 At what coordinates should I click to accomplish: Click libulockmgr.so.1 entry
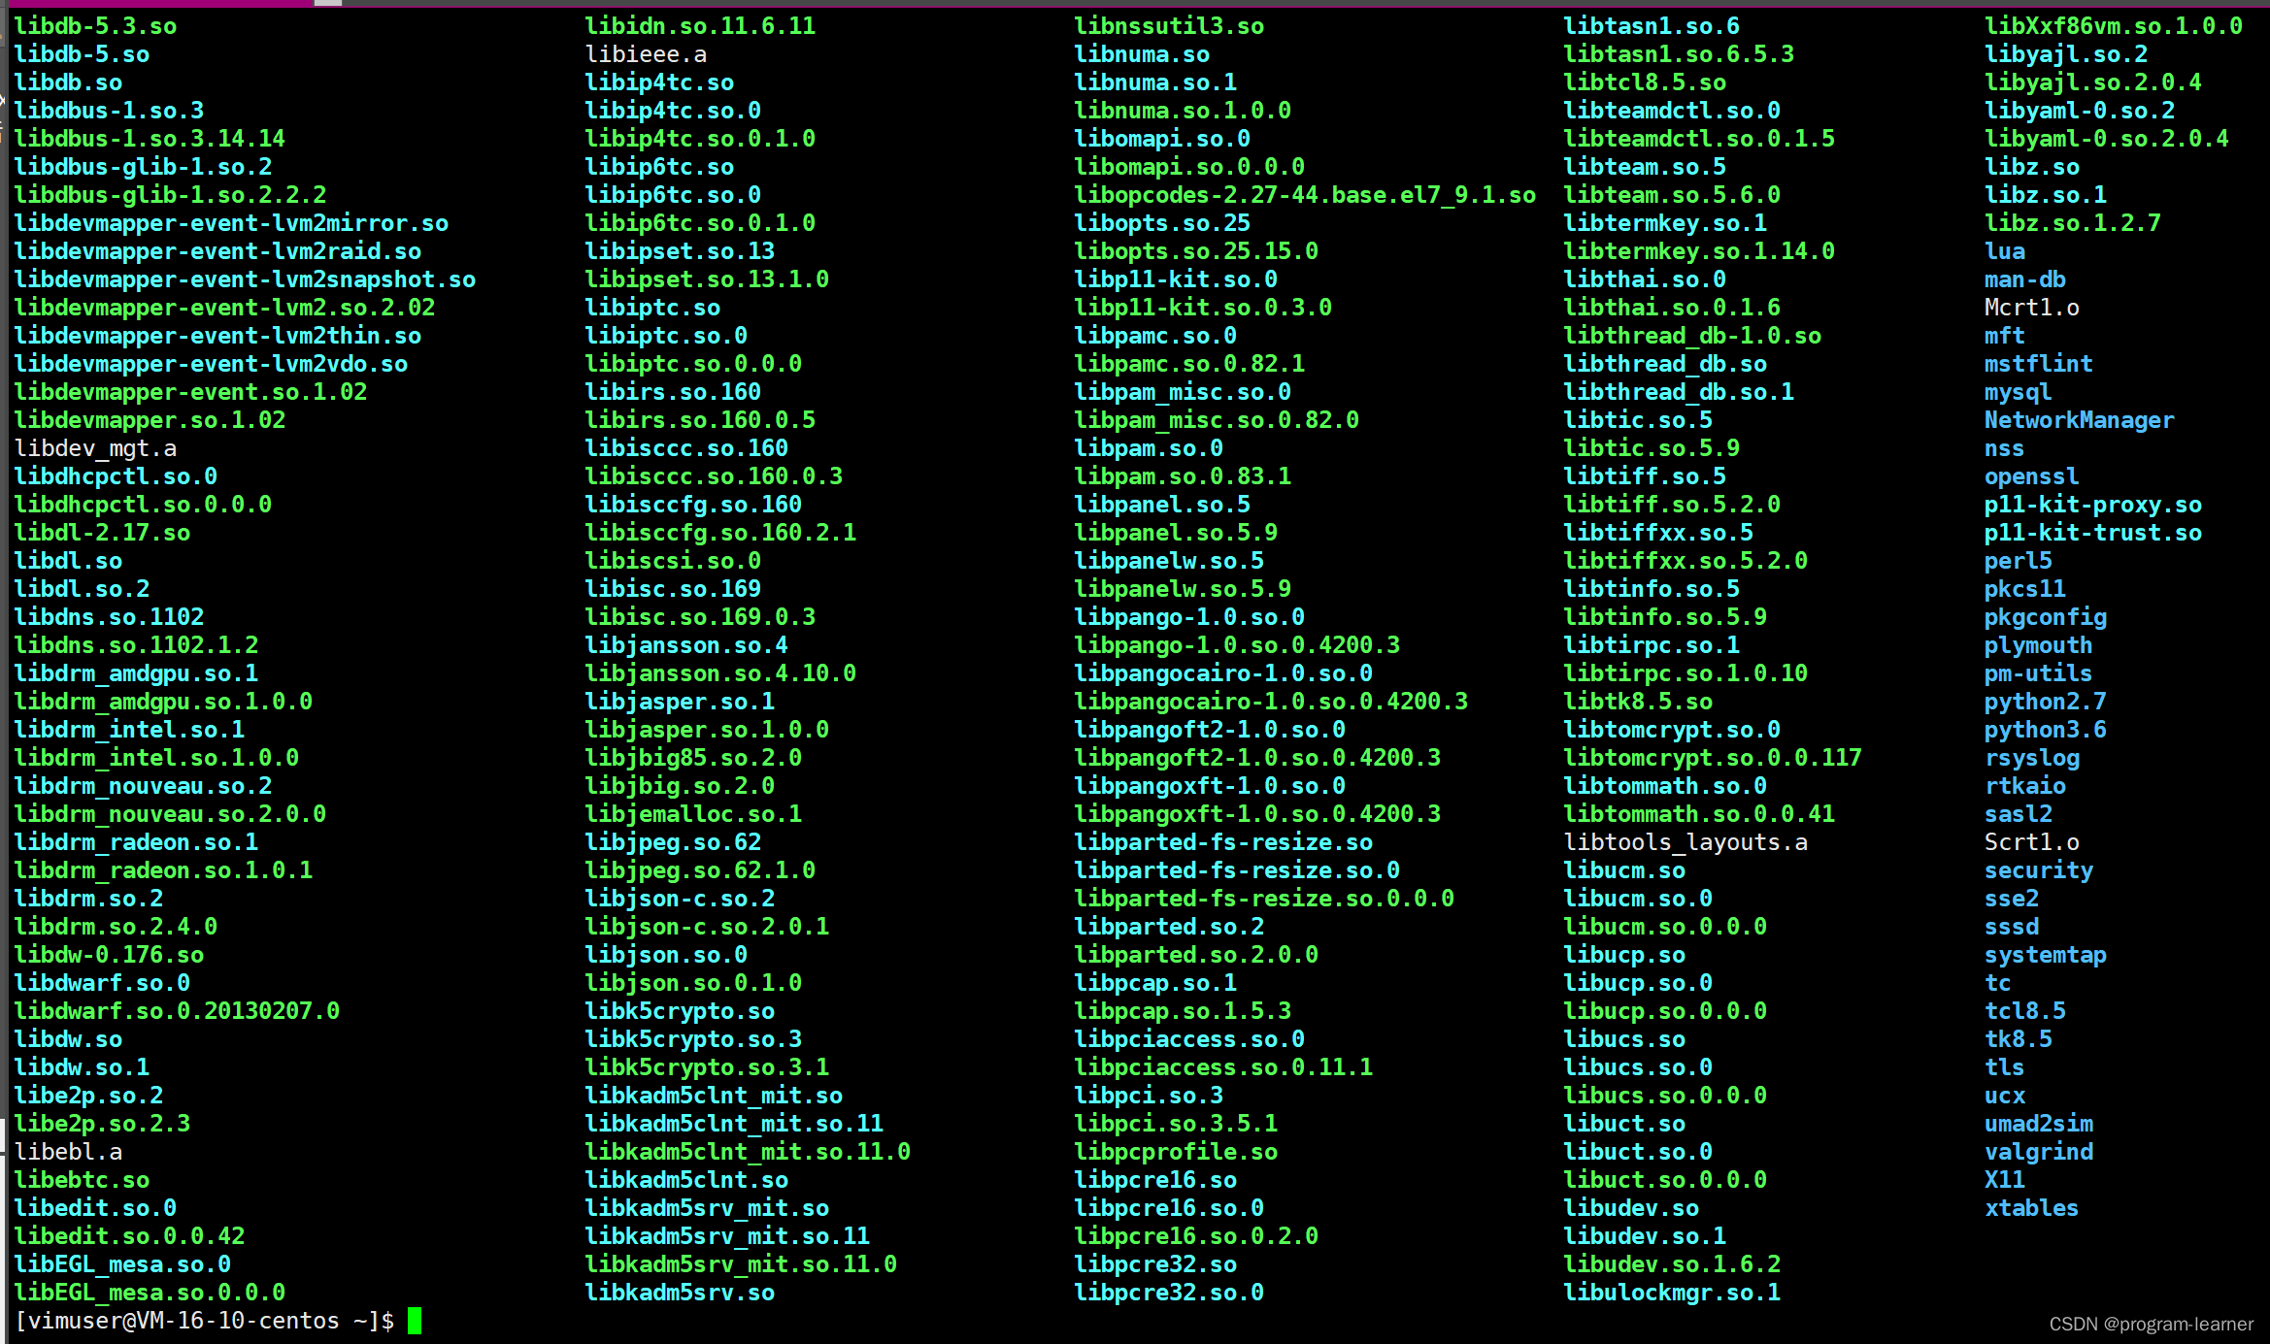(1672, 1293)
